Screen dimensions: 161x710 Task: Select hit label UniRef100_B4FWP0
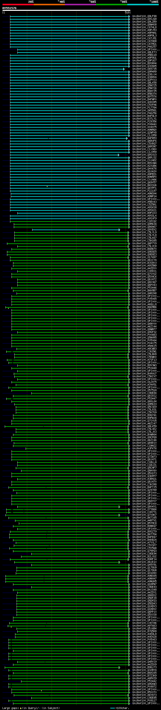(x=144, y=99)
